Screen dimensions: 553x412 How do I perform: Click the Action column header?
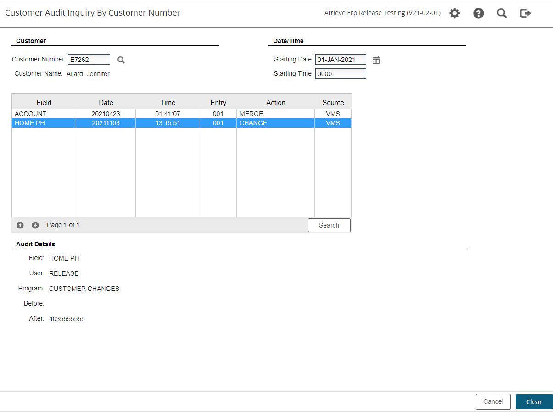point(275,102)
